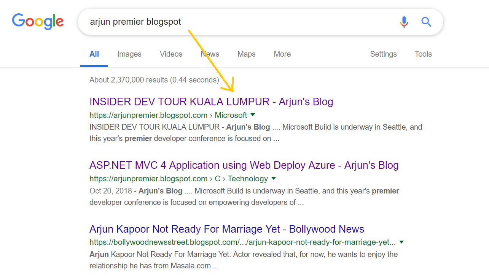The height and width of the screenshot is (279, 489).
Task: Click the bollywoodnewsstreet.blogspot.com green URL
Action: 242,242
